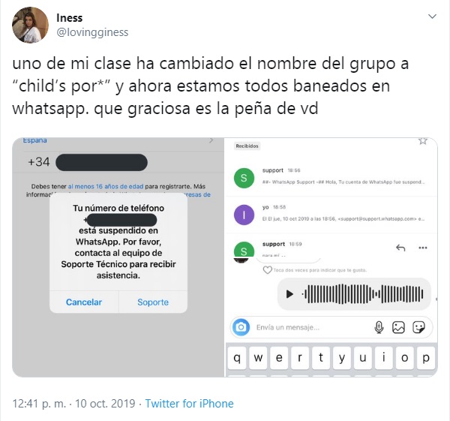Select the Recibidos inbox label
Screen dimensions: 450x421
pyautogui.click(x=247, y=146)
